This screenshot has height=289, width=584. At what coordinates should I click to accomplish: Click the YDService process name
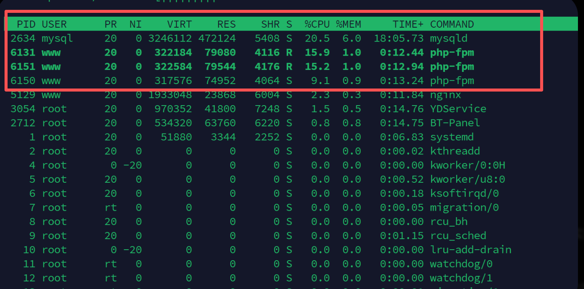(458, 109)
